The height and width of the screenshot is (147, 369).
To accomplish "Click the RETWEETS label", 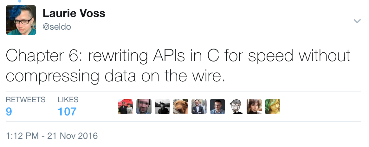I will click(26, 100).
